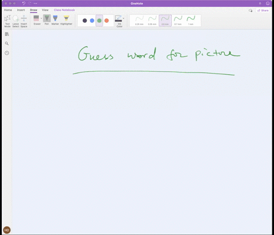Set pen thickness to 0.35 mm

(152, 21)
